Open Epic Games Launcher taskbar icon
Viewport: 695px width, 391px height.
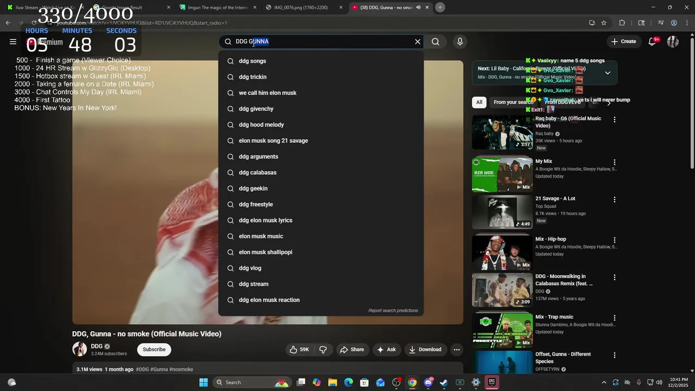491,382
